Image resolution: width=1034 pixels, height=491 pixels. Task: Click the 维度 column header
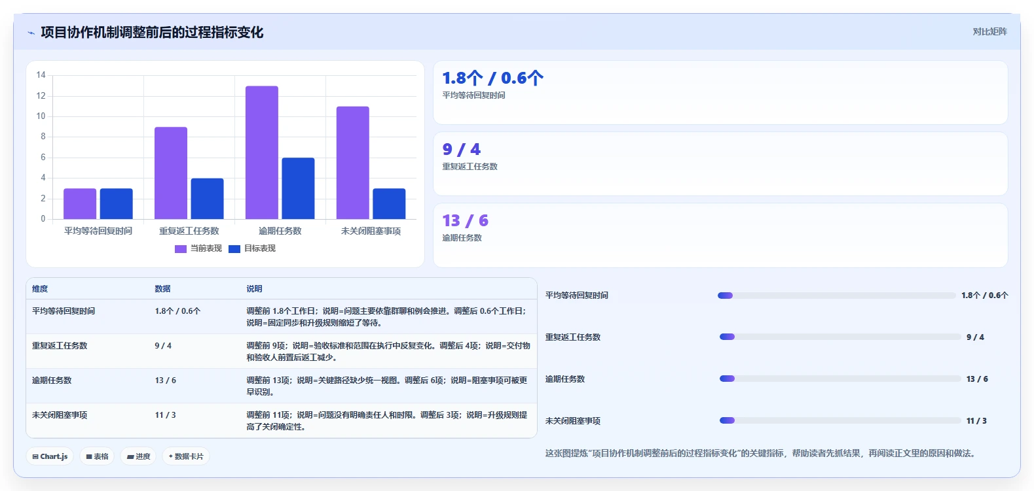[40, 289]
